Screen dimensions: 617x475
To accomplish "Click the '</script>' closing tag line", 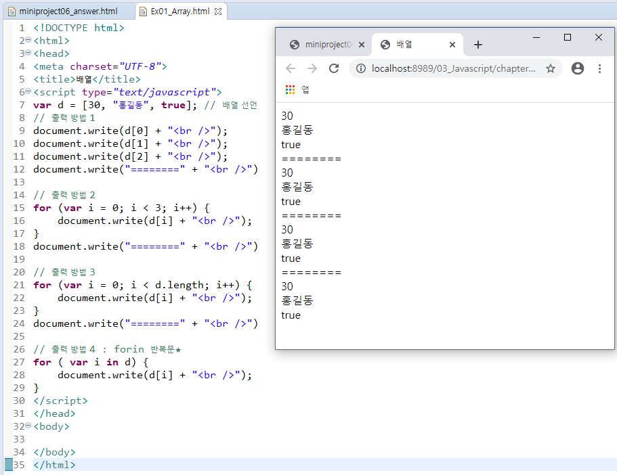I will pos(60,401).
